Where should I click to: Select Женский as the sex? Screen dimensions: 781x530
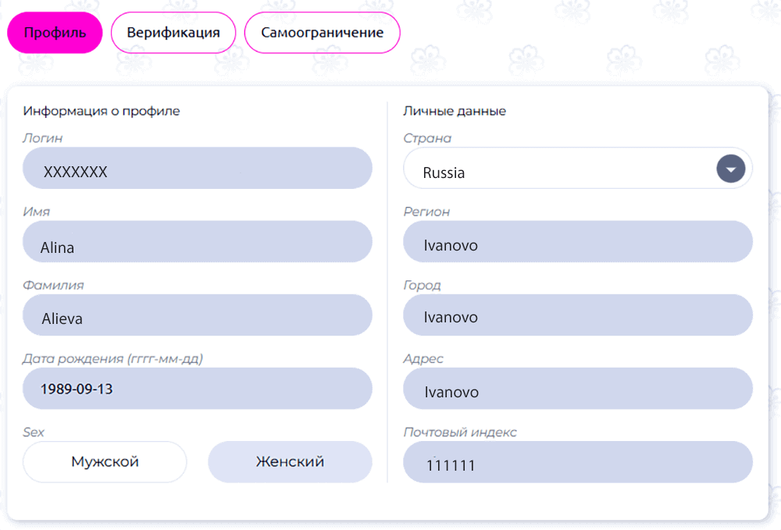pos(290,461)
